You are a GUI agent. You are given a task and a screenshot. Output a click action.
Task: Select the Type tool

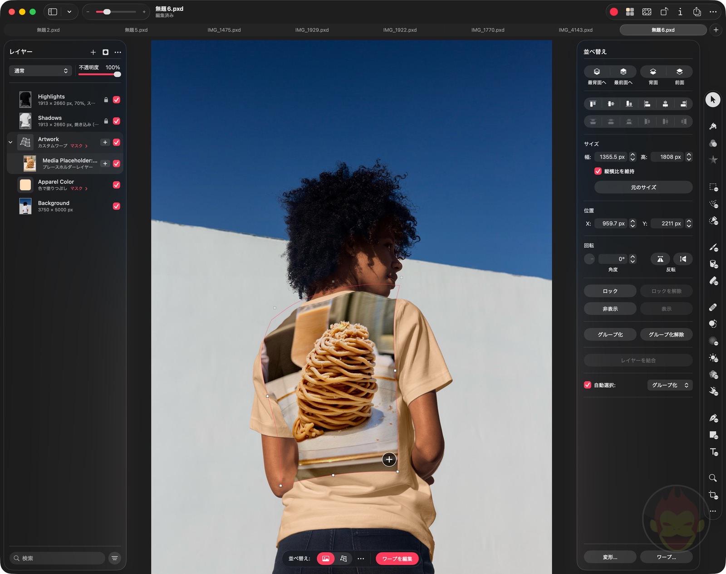(712, 451)
